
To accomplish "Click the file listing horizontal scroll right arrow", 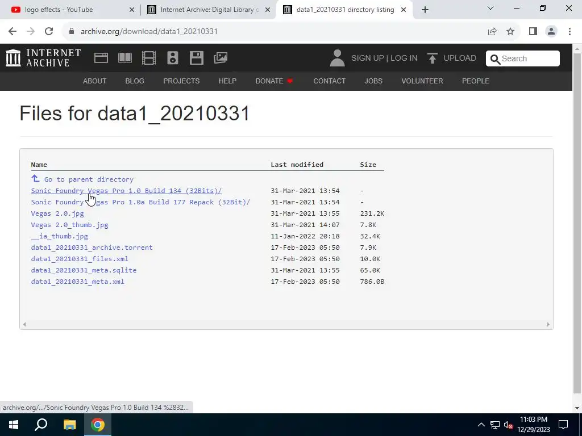I will click(x=548, y=324).
